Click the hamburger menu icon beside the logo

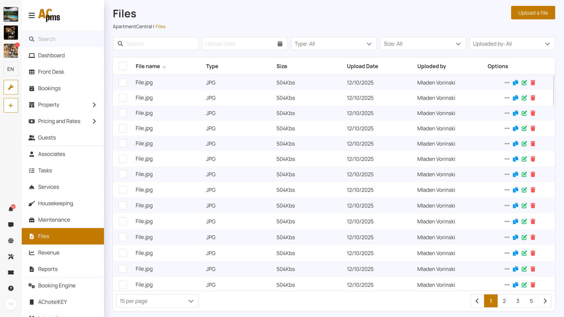(x=32, y=15)
